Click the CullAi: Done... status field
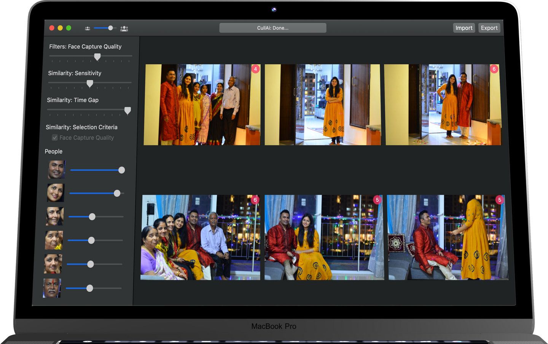 [272, 28]
